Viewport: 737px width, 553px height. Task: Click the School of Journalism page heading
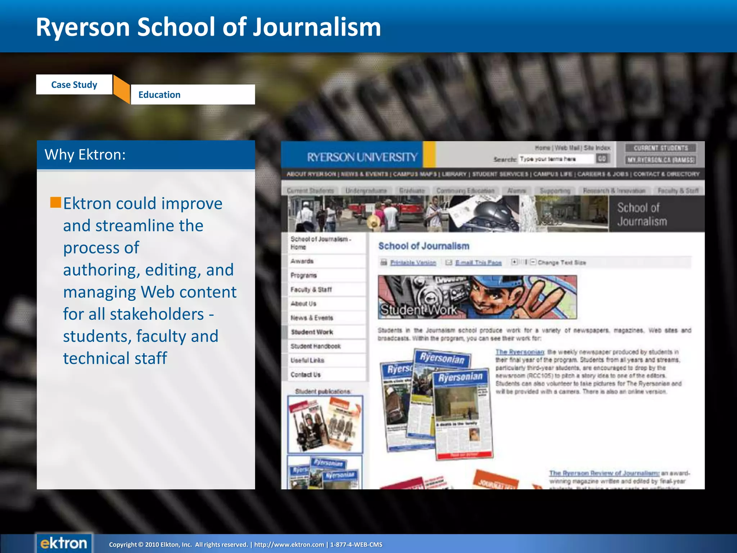[424, 246]
